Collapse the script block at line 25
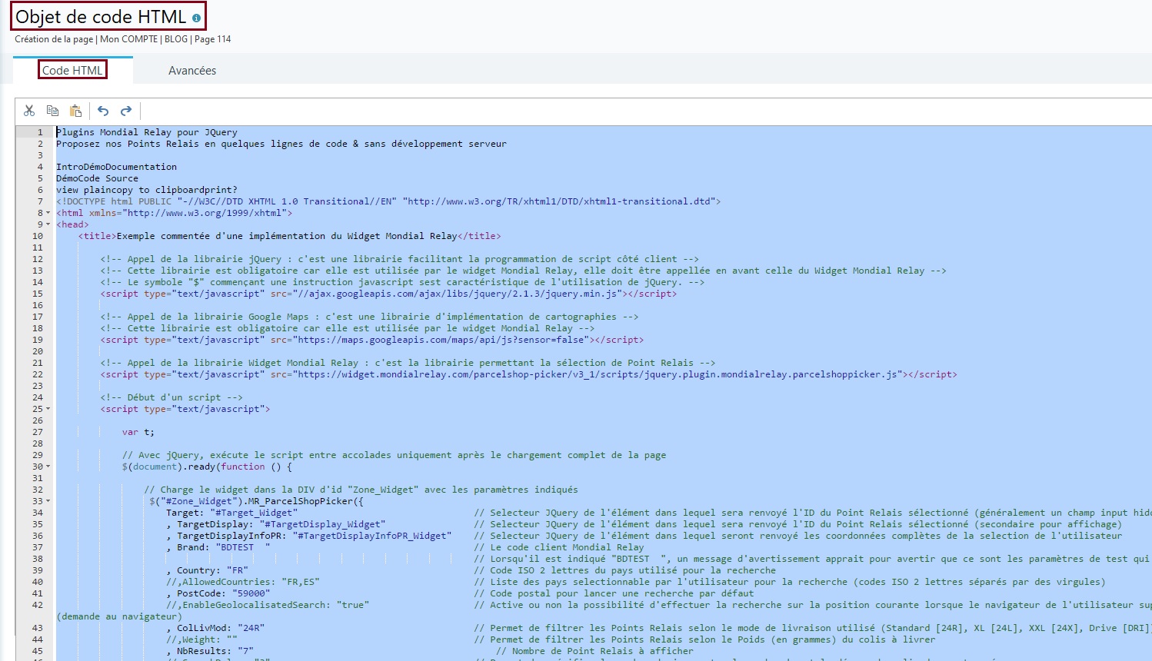1152x661 pixels. 48,409
